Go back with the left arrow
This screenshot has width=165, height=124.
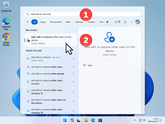(28, 22)
